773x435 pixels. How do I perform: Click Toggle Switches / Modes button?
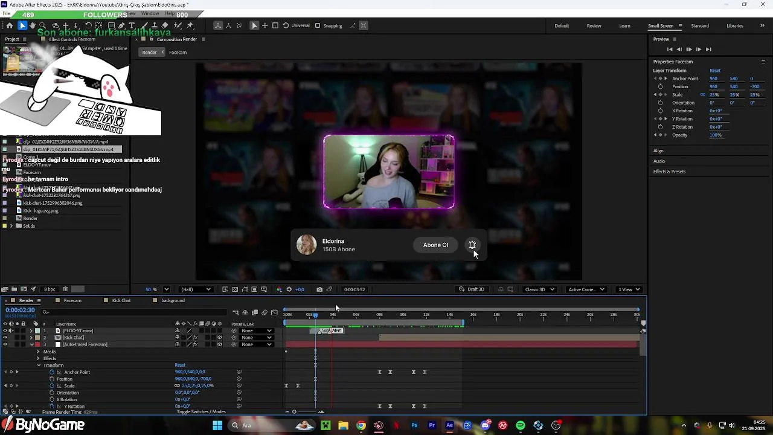(201, 412)
